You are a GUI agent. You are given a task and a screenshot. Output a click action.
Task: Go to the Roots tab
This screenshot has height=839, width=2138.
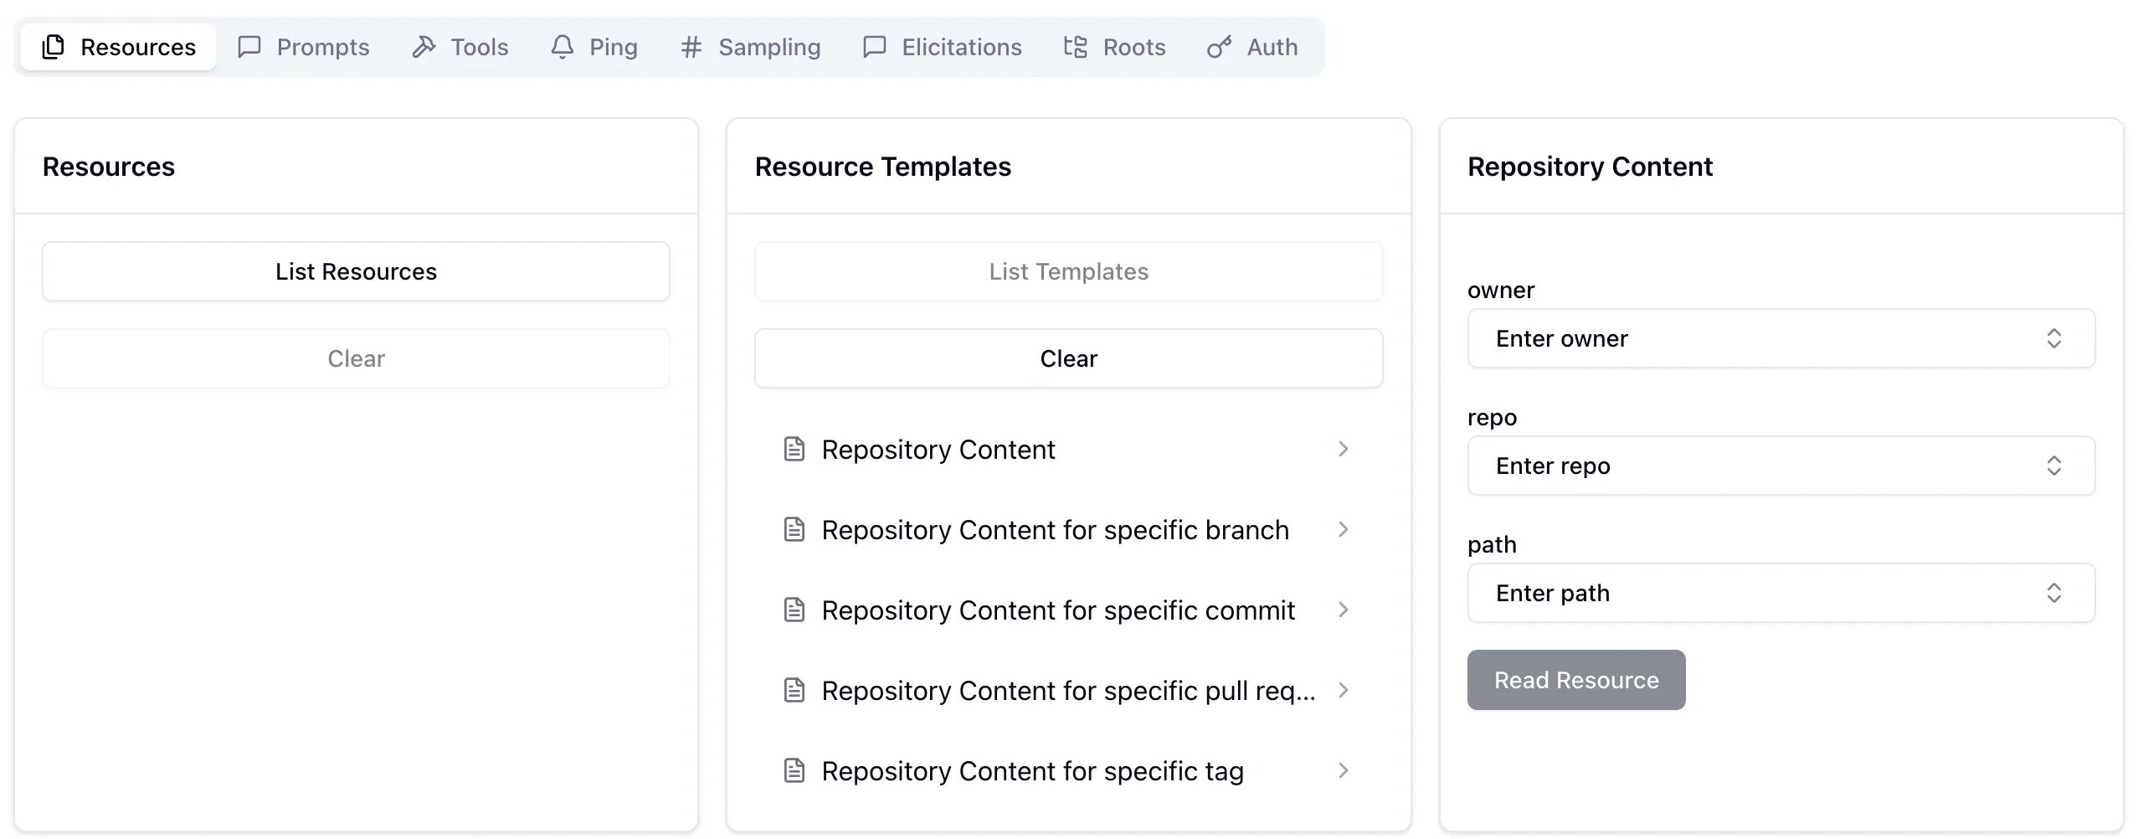click(x=1114, y=47)
